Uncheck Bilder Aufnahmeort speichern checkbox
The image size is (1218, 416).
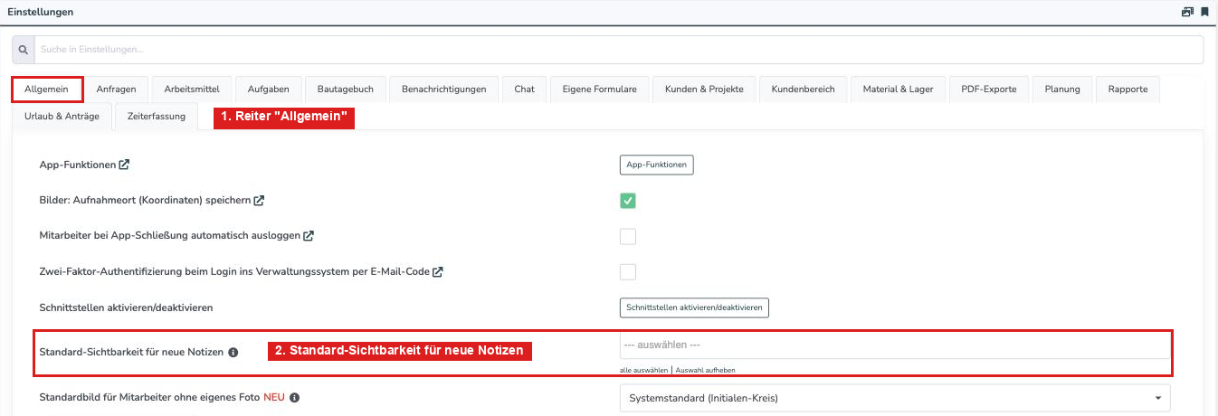[x=628, y=201]
